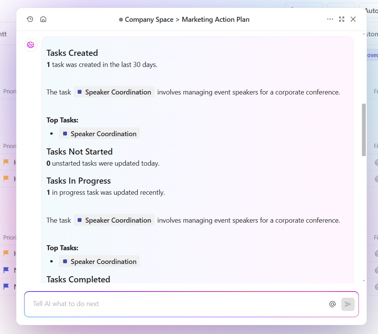Viewport: 378px width, 334px height.
Task: Open Speaker Coordination chip in Tasks In Progress sentence
Action: coord(114,220)
